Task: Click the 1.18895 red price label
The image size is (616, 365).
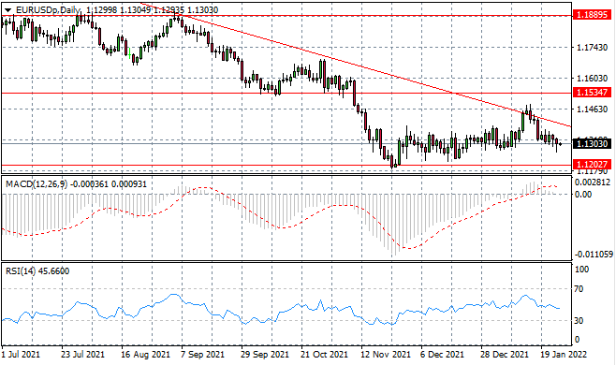Action: [x=592, y=15]
